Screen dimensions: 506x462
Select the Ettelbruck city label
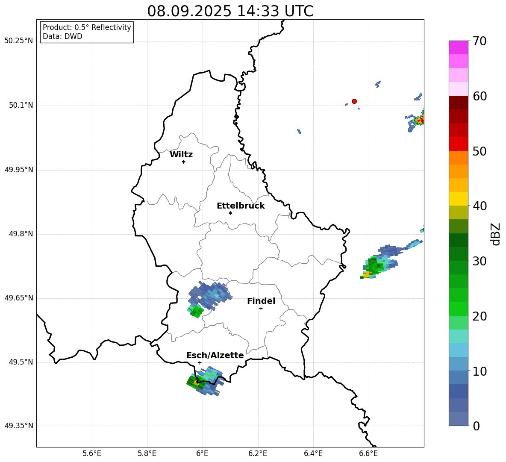point(241,206)
